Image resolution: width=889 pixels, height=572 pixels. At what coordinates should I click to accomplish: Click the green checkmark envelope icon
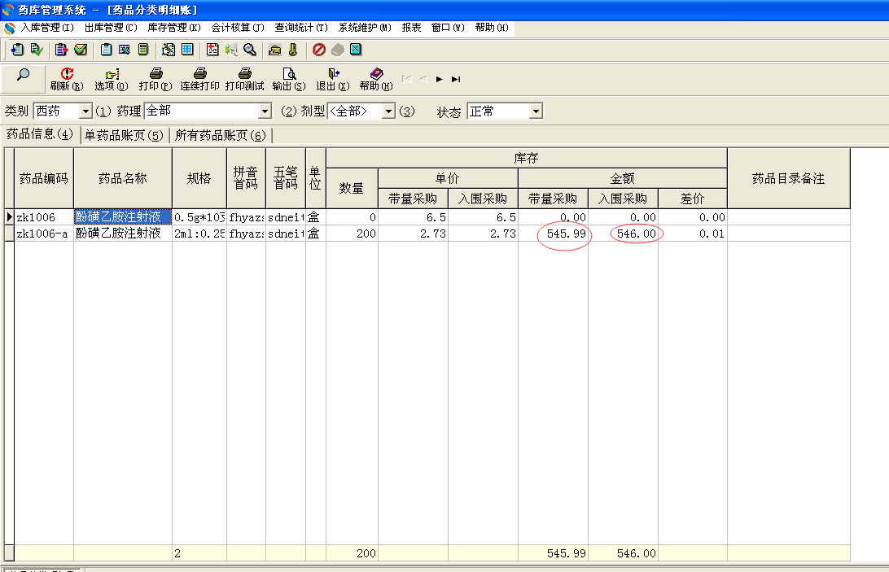(x=81, y=50)
